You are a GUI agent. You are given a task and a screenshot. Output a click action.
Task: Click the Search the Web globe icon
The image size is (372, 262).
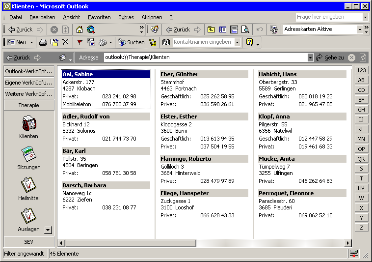pyautogui.click(x=91, y=29)
